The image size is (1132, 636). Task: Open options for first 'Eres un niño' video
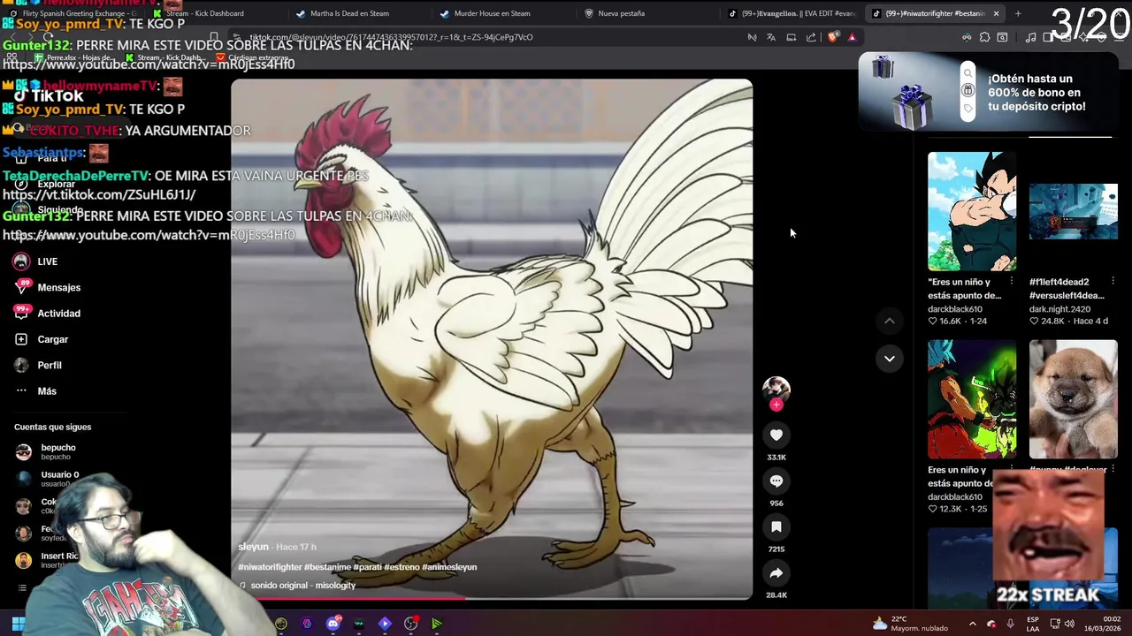(x=1011, y=282)
